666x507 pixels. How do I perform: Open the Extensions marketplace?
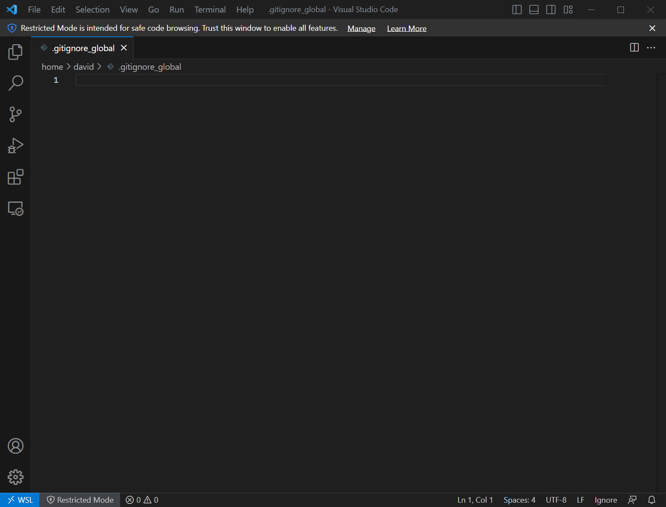pos(16,177)
